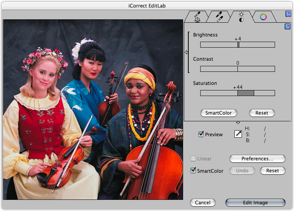Click on the preview photo of musicians
This screenshot has height=211, width=294.
click(93, 109)
